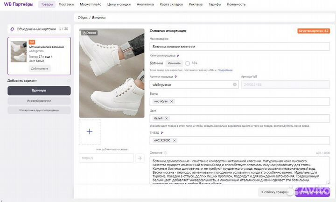The image size is (336, 202).
Task: Add variant with the 'Вручную' button
Action: point(39,91)
